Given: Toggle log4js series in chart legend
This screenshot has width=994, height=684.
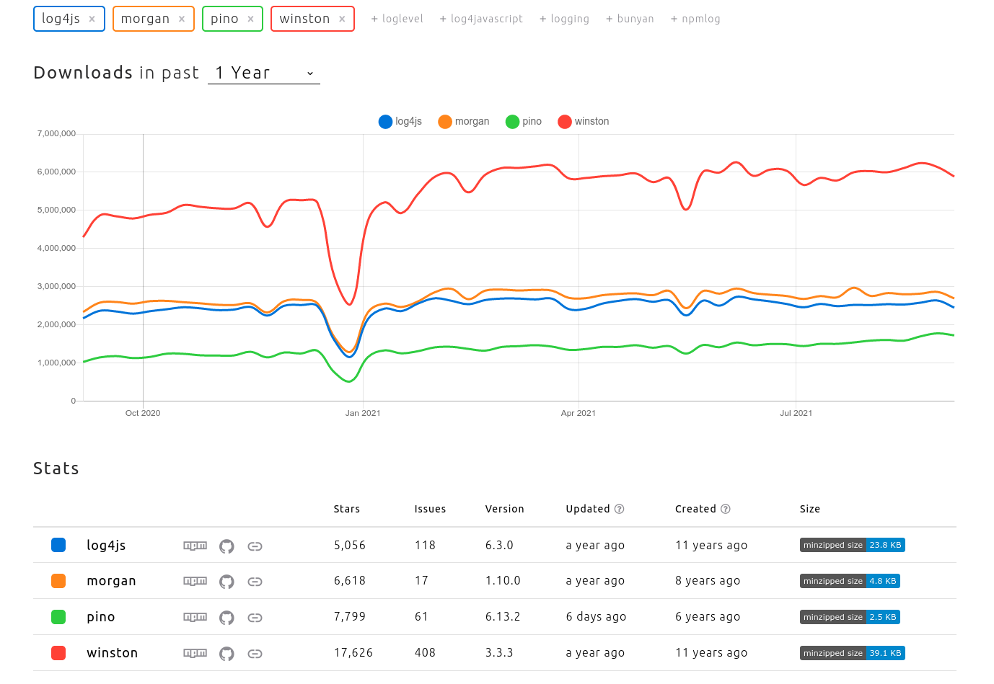Looking at the screenshot, I should point(400,122).
